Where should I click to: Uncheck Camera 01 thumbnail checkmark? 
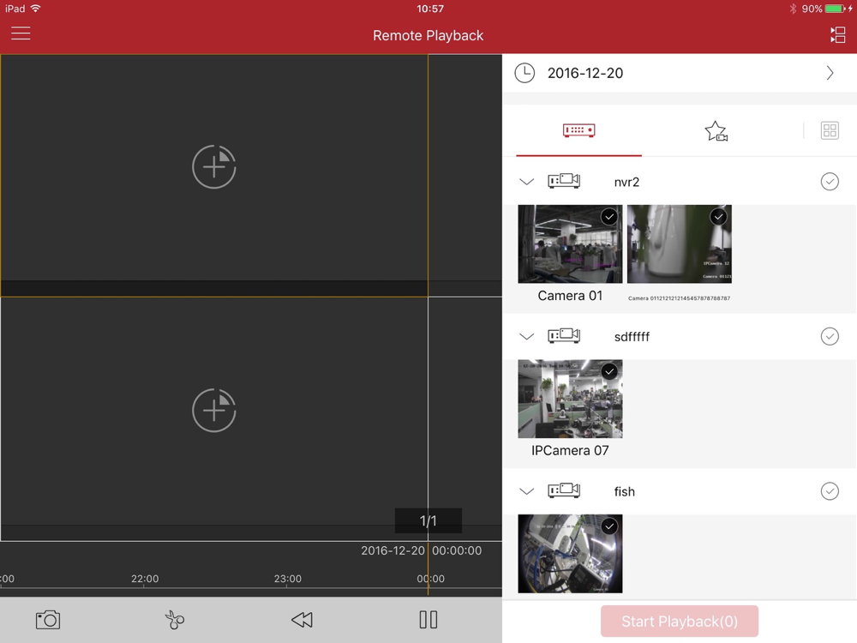tap(608, 217)
